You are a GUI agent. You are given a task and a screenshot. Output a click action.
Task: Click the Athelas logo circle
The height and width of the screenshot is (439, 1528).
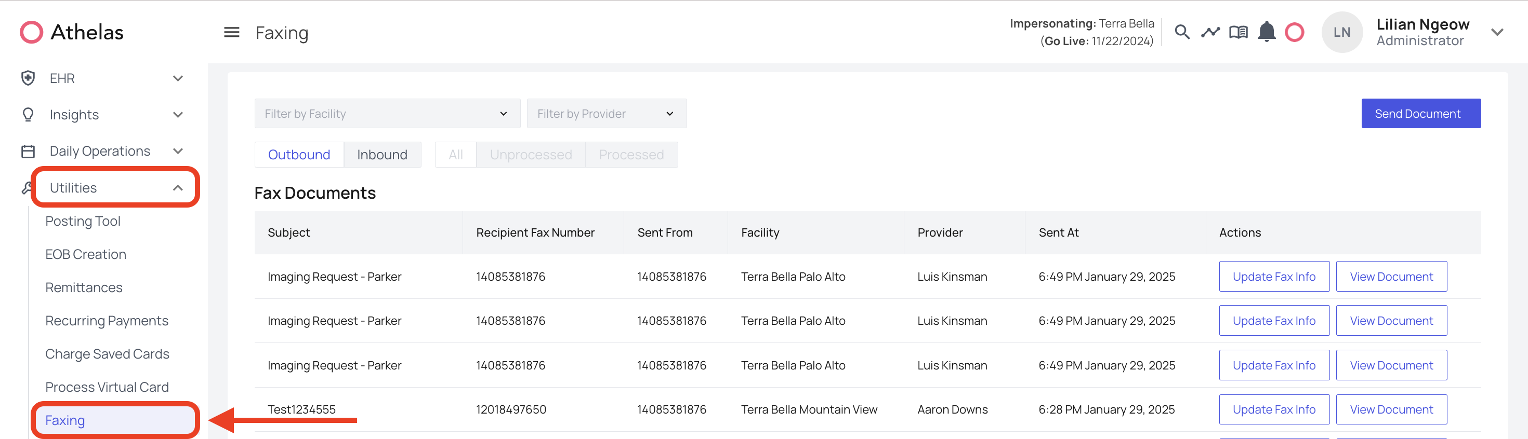point(31,32)
